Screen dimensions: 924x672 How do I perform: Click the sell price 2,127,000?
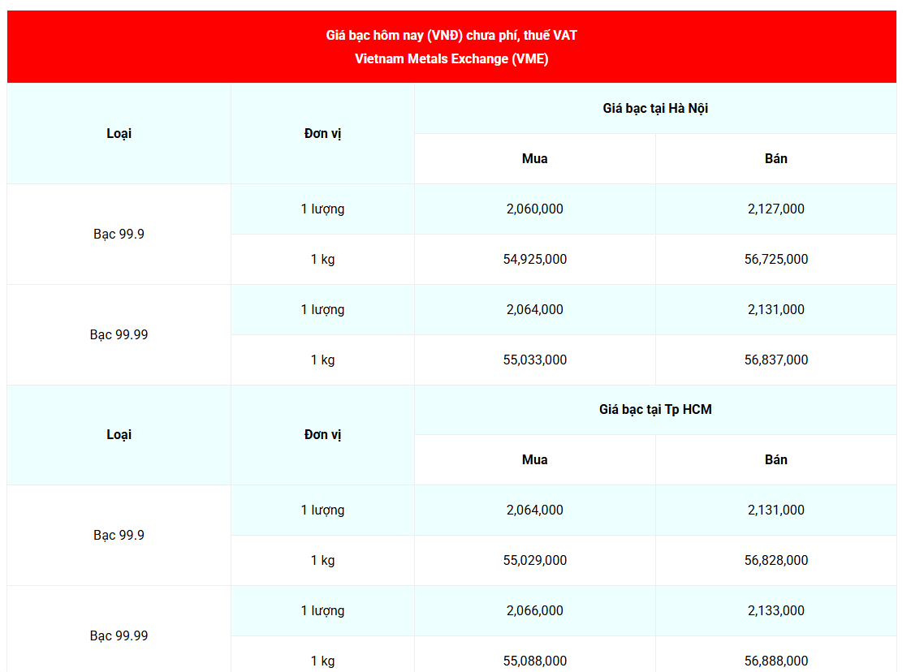coord(775,209)
